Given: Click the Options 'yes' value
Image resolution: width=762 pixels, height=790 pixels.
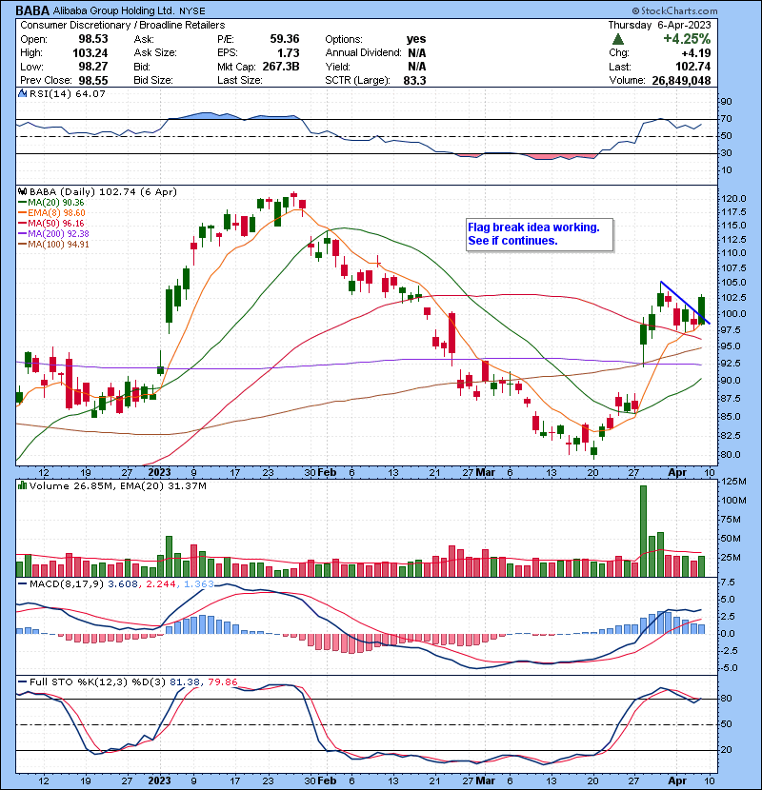Looking at the screenshot, I should point(416,39).
